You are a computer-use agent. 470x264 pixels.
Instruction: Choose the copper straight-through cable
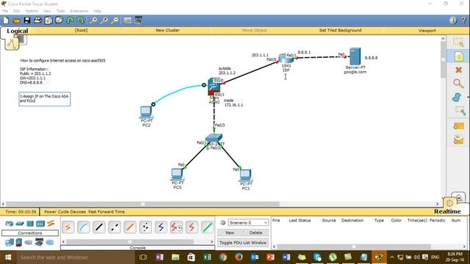(99, 227)
